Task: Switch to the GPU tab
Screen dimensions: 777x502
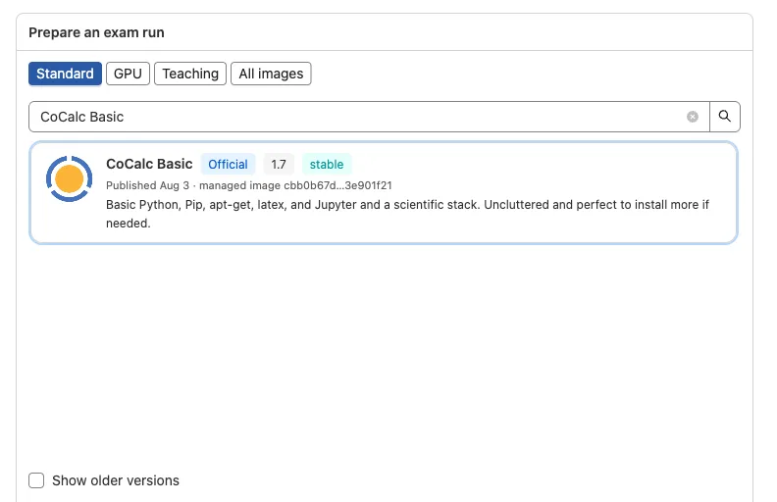Action: [128, 74]
